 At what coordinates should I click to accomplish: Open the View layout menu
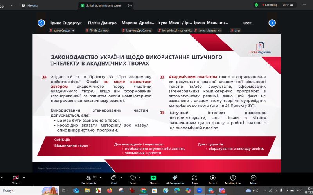tap(287, 5)
